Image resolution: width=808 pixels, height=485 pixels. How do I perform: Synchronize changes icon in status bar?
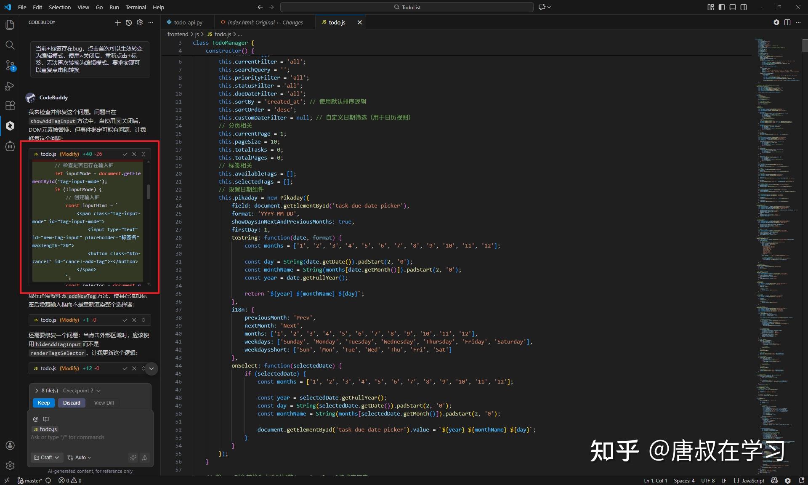48,480
